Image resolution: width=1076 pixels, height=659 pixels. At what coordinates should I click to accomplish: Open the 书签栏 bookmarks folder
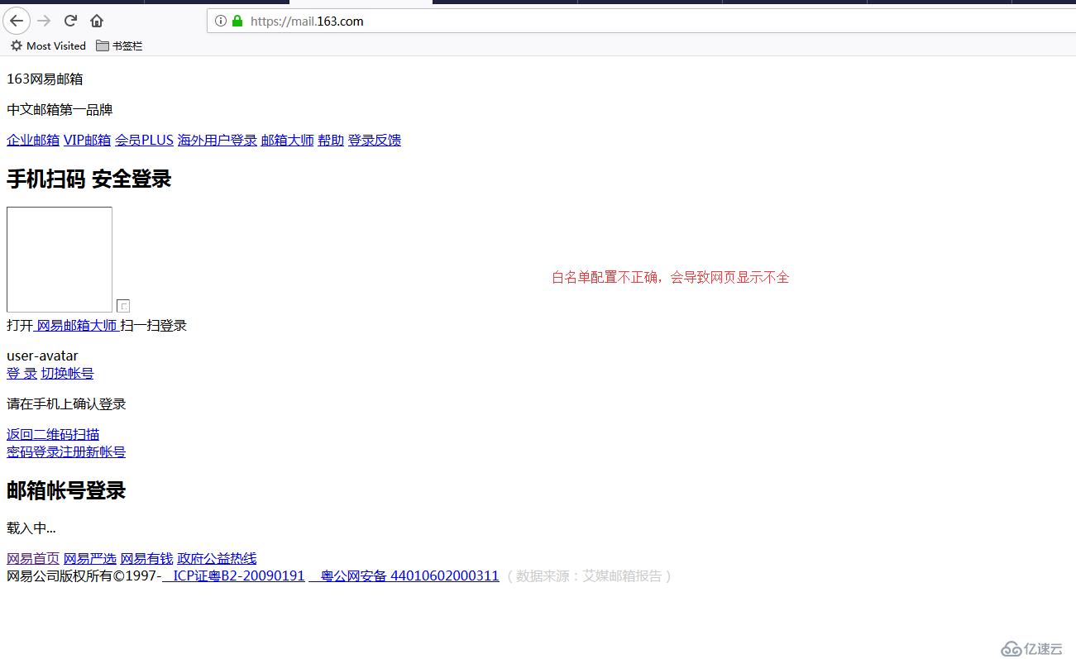[x=119, y=45]
